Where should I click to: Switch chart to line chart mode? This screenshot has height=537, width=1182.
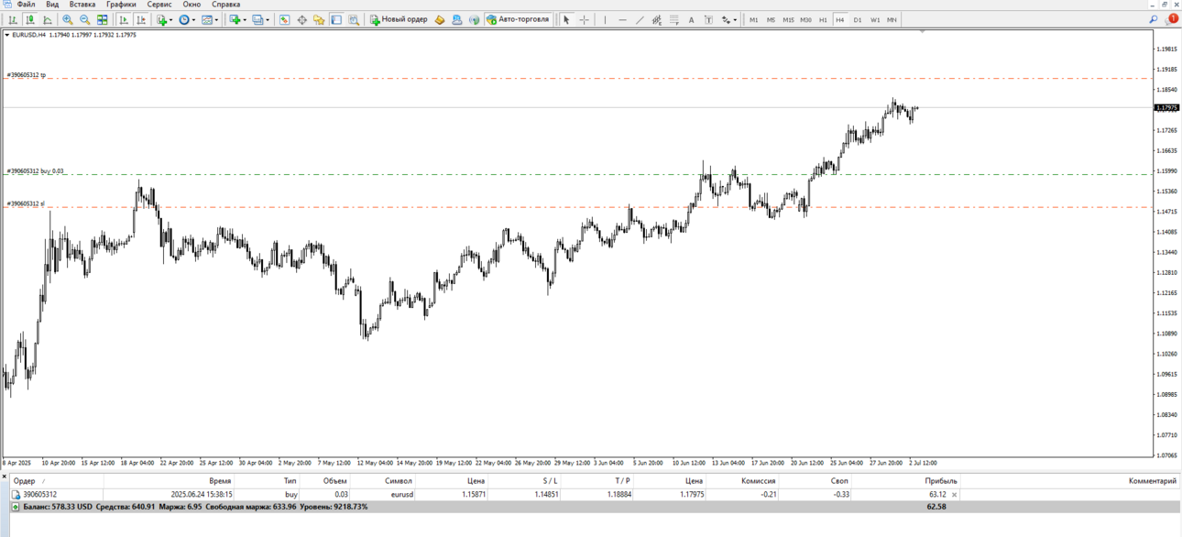pos(48,19)
